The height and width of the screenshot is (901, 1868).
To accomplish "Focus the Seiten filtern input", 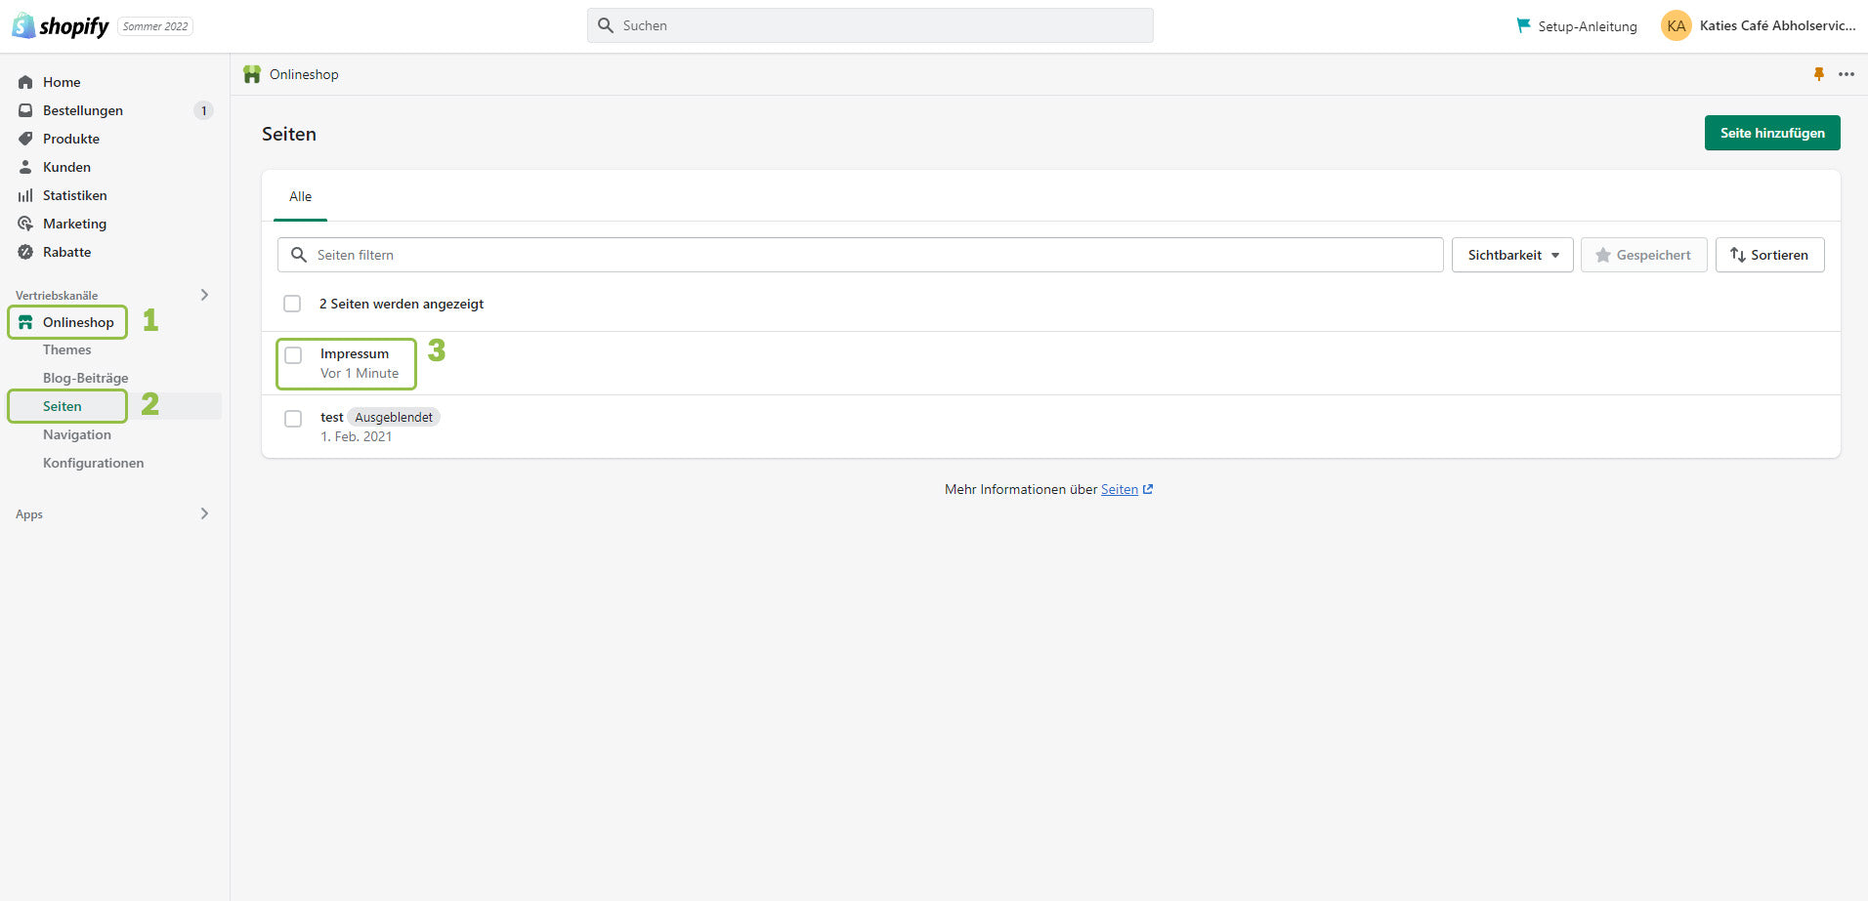I will [861, 255].
